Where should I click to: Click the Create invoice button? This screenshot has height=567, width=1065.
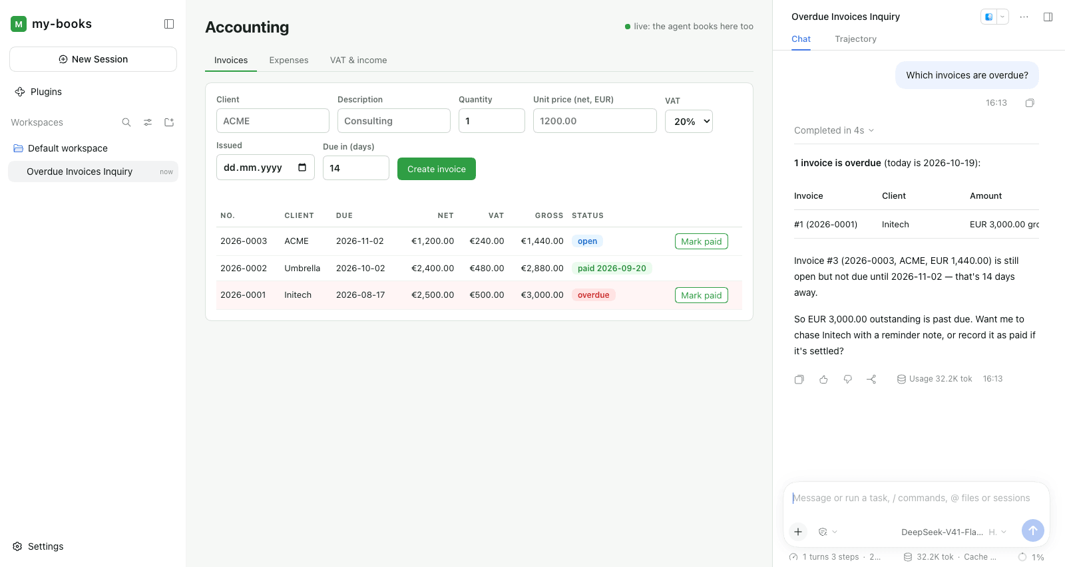[x=437, y=169]
